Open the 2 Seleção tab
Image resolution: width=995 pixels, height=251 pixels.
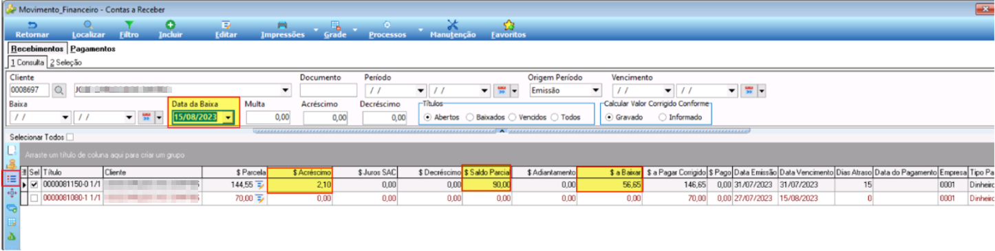[65, 62]
